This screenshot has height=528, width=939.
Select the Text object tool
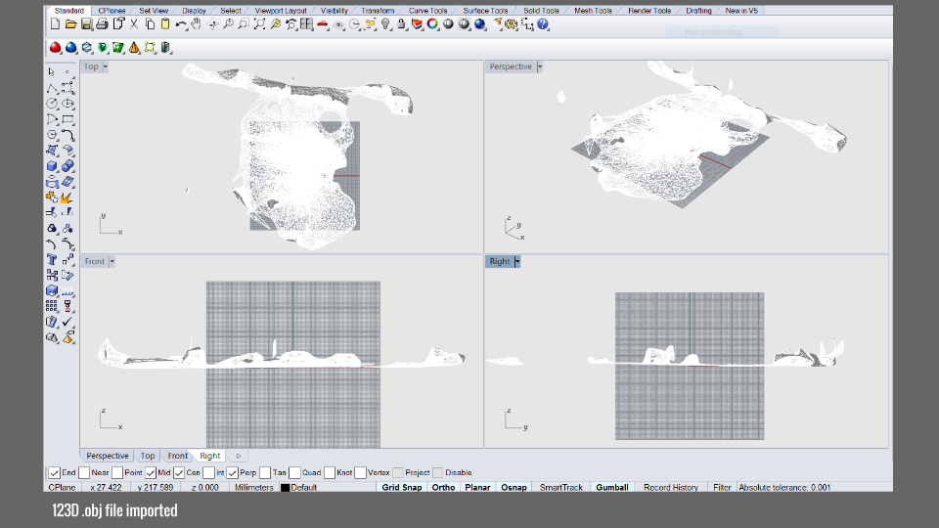(53, 260)
